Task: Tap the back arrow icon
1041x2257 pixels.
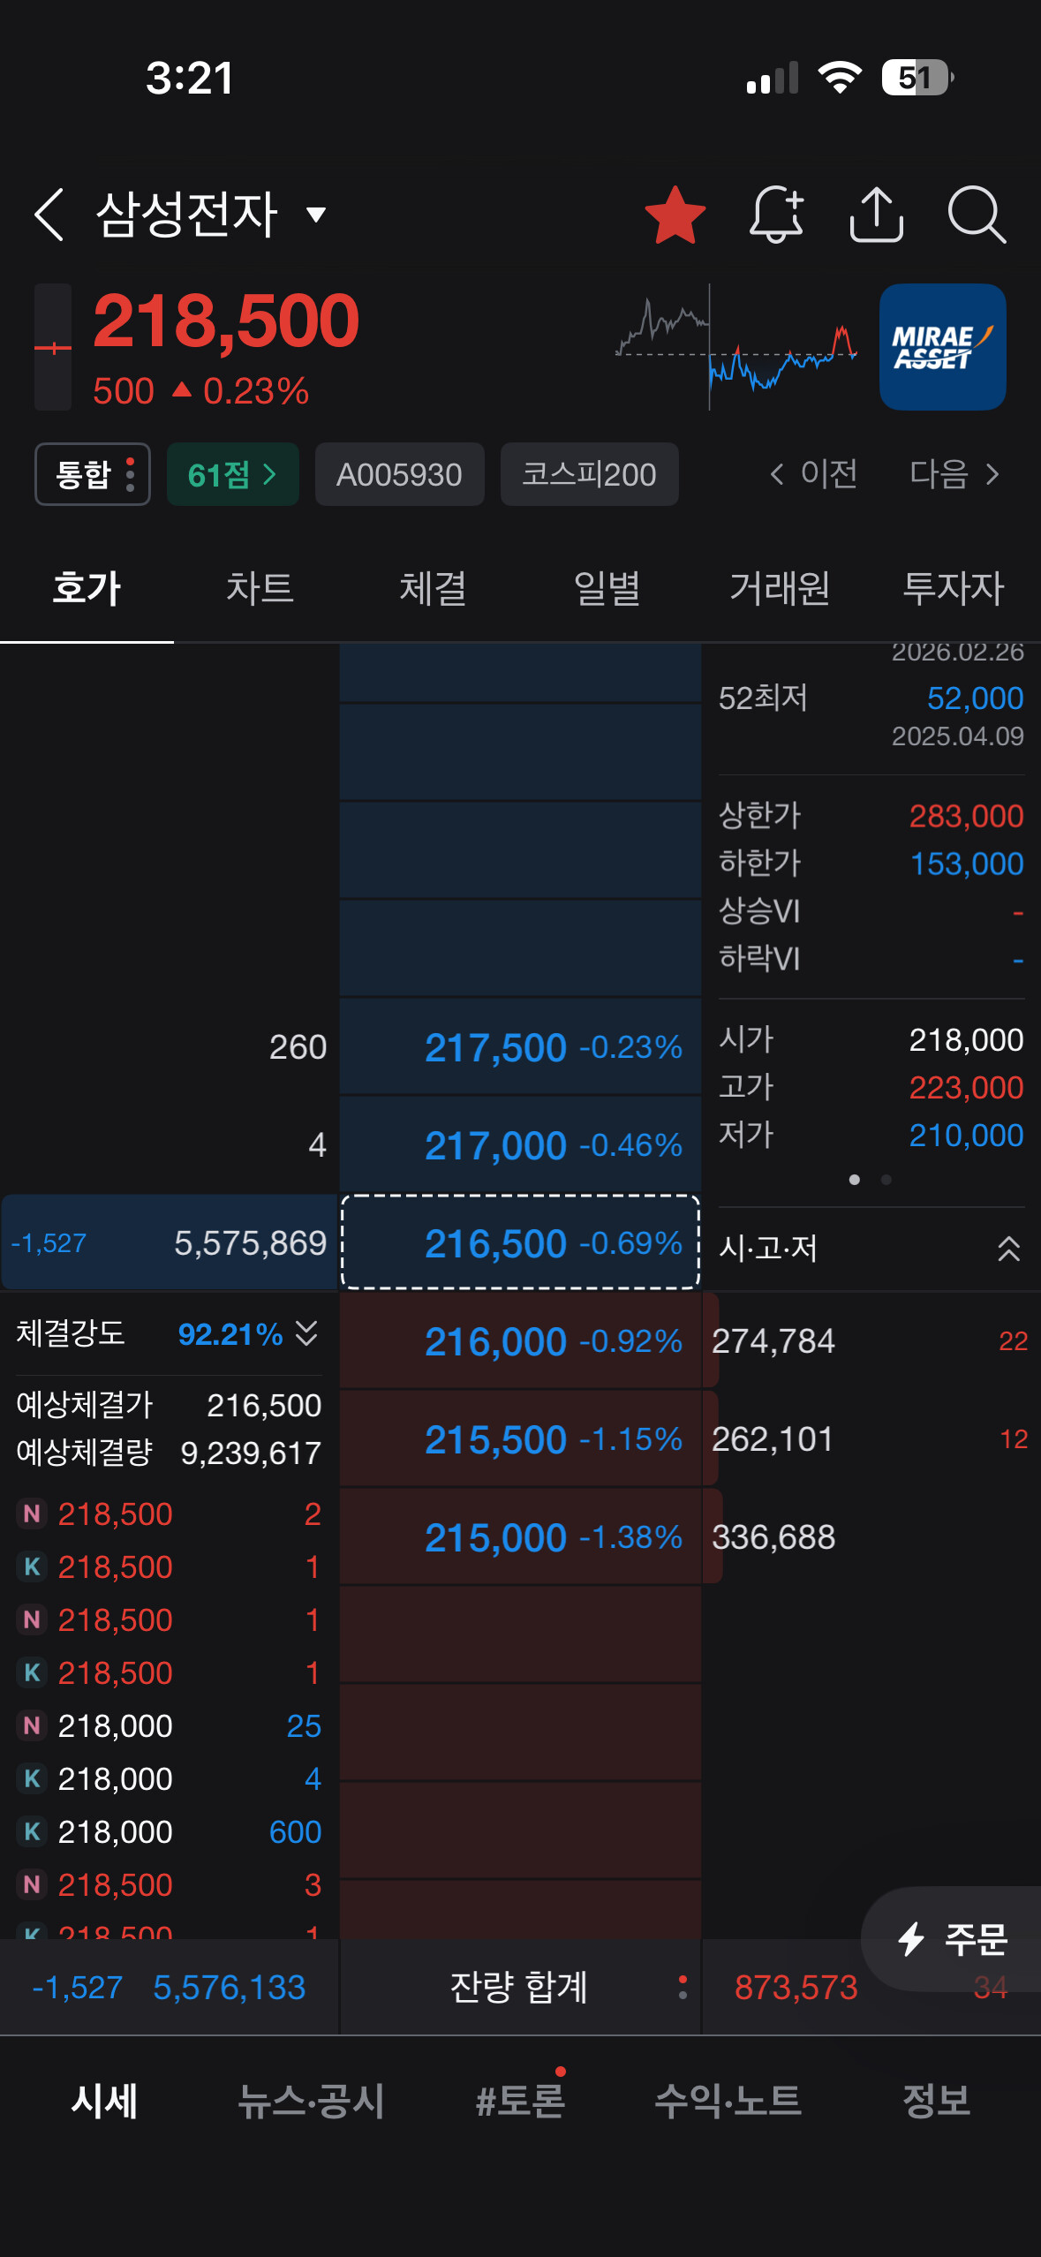Action: coord(49,215)
